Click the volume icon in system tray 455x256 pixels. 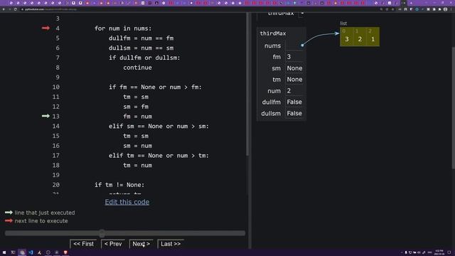pyautogui.click(x=419, y=252)
